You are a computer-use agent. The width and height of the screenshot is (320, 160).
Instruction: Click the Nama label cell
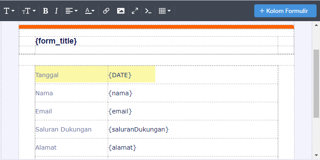[71, 93]
